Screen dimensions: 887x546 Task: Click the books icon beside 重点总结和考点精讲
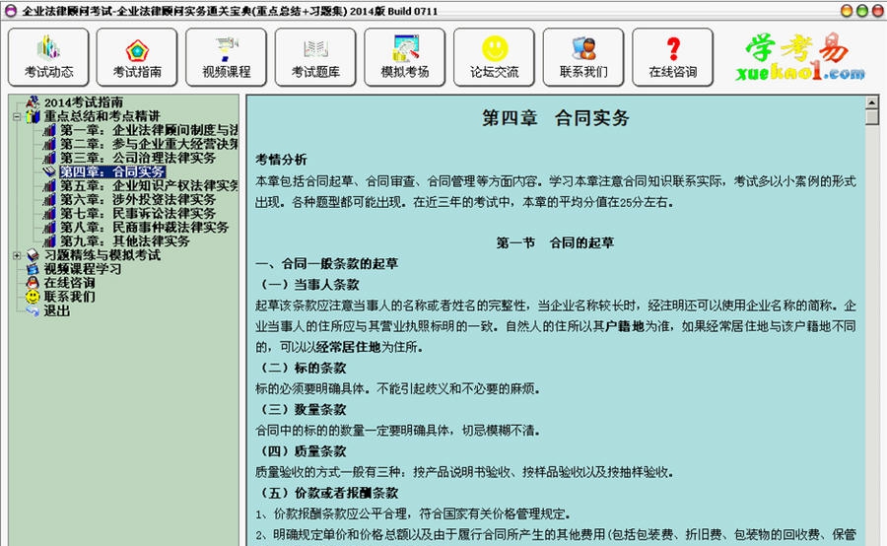[x=33, y=116]
